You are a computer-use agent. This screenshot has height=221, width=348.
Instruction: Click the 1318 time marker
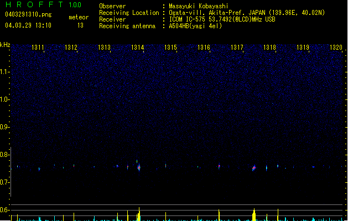[x=269, y=48]
